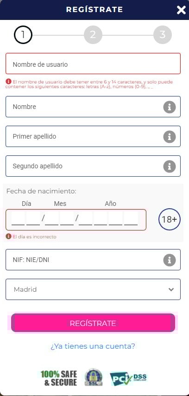This screenshot has width=189, height=396.
Task: Expand the province list via chevron arrow
Action: (171, 289)
